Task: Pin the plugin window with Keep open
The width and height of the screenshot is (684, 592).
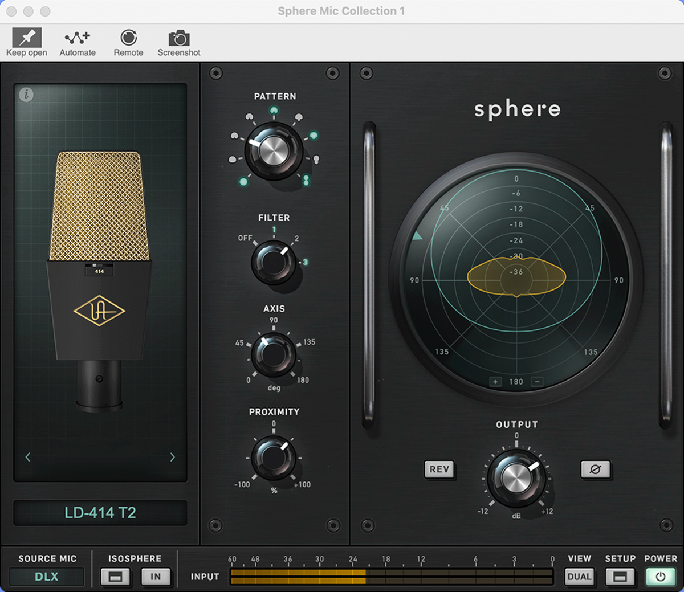Action: click(x=26, y=43)
